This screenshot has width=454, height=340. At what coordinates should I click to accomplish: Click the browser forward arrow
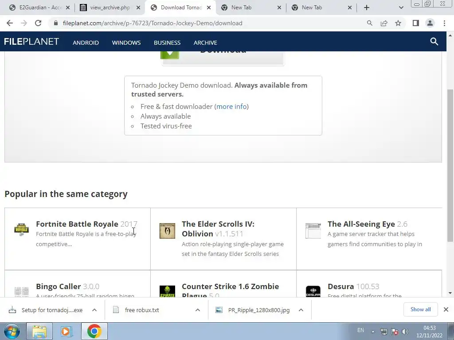coord(24,23)
